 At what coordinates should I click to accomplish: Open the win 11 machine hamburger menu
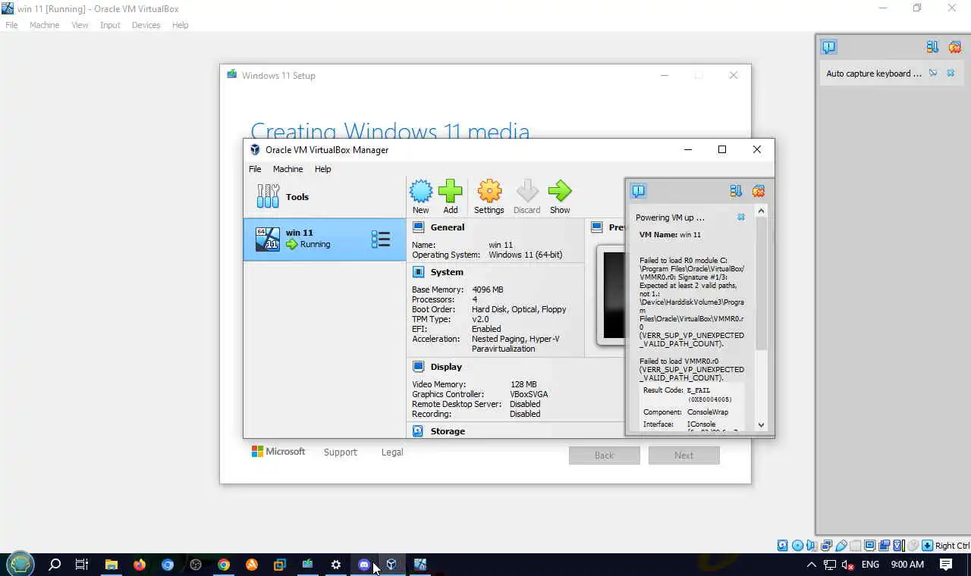(380, 239)
